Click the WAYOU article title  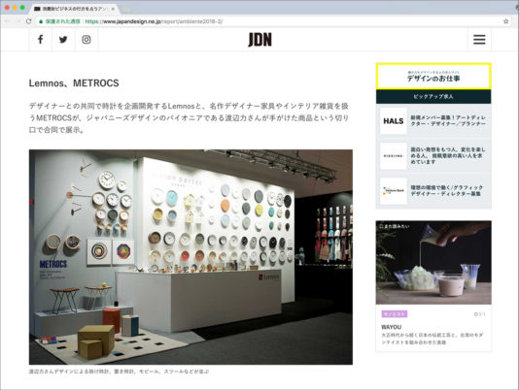point(391,327)
